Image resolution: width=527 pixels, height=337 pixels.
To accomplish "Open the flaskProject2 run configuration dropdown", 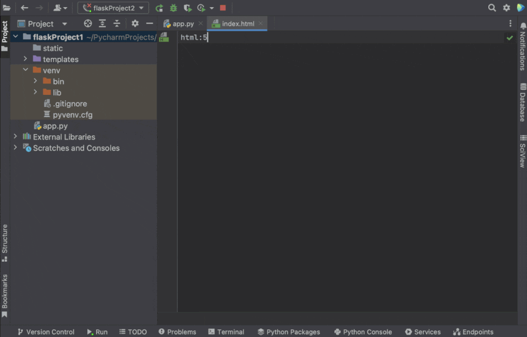I will click(113, 8).
